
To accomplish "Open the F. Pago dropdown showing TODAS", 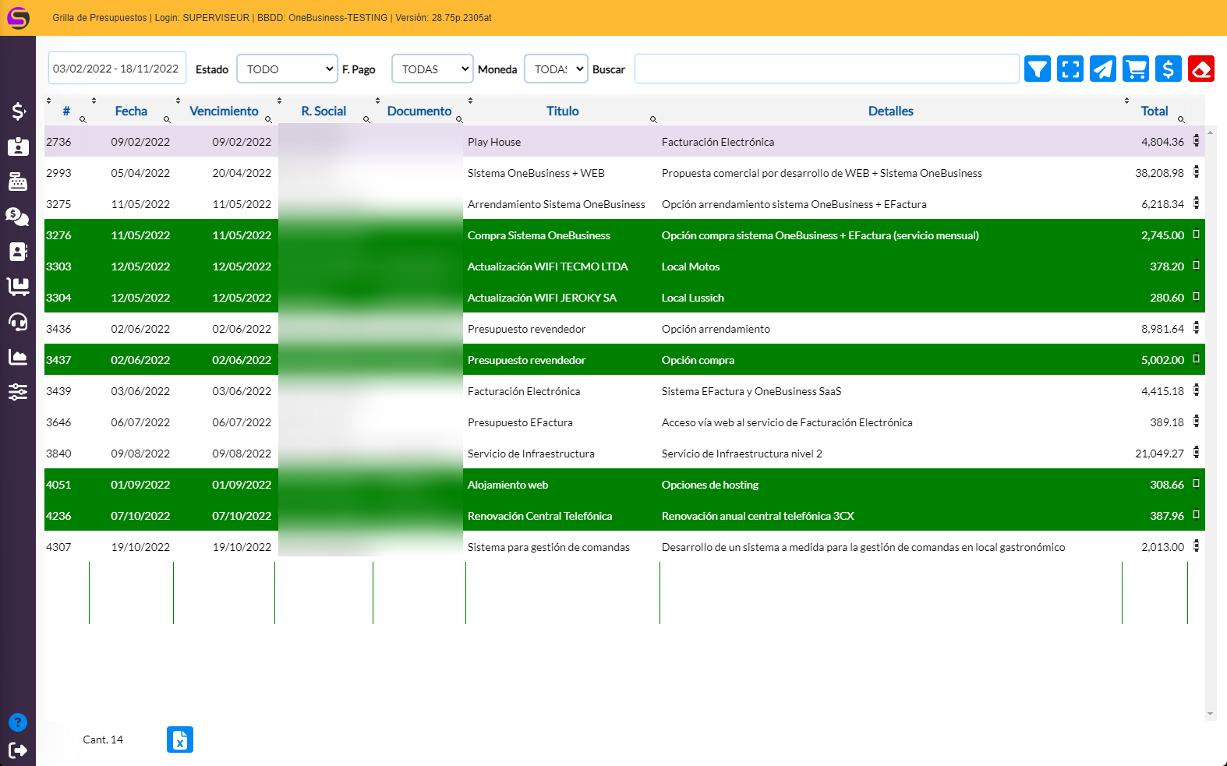I will (x=433, y=69).
